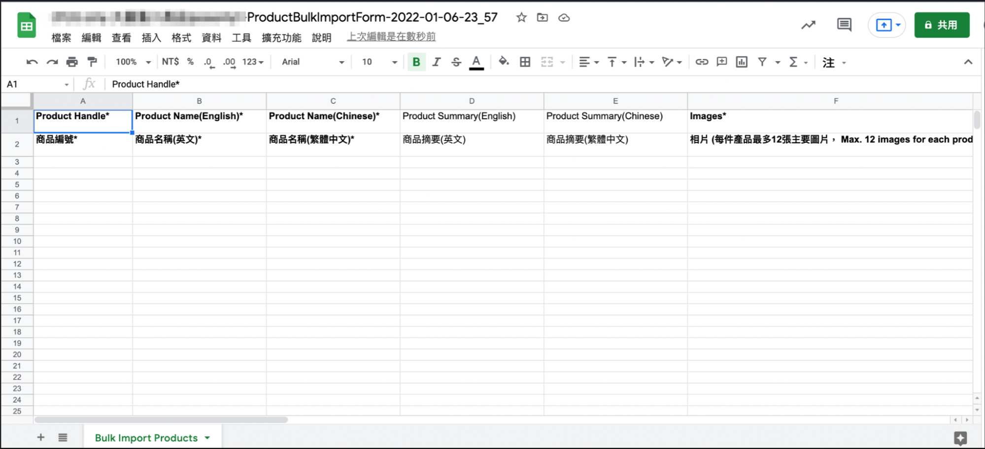Open the Google Sheets home icon
Image resolution: width=985 pixels, height=449 pixels.
27,25
